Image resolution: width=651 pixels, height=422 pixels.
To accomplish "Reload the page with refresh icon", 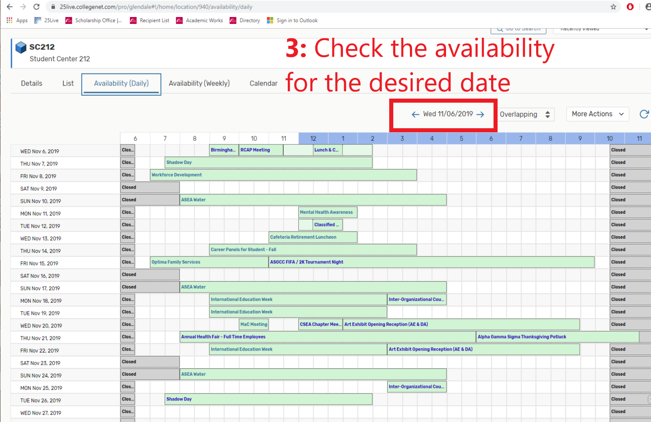I will click(x=37, y=7).
